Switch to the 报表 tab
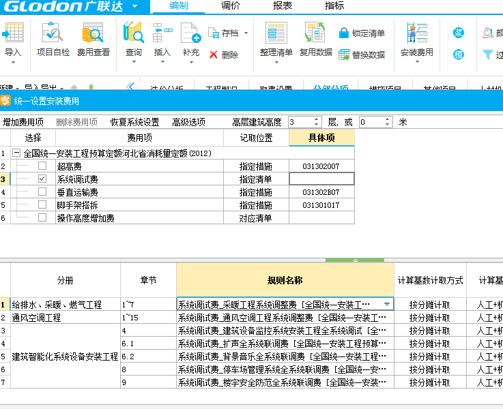 tap(283, 5)
